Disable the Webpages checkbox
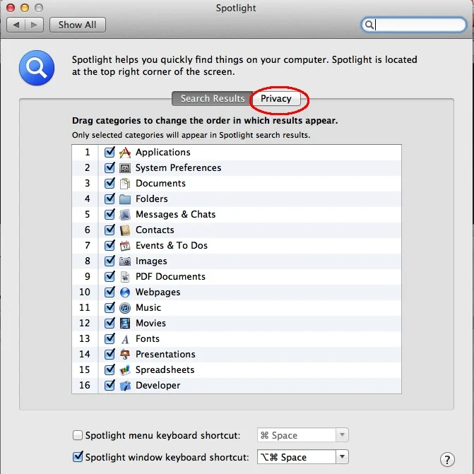474x474 pixels. pos(109,292)
